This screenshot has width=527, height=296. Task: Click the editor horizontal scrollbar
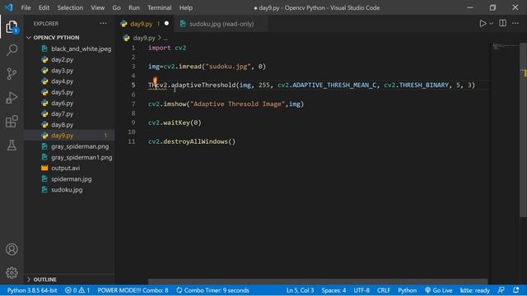[x=318, y=281]
